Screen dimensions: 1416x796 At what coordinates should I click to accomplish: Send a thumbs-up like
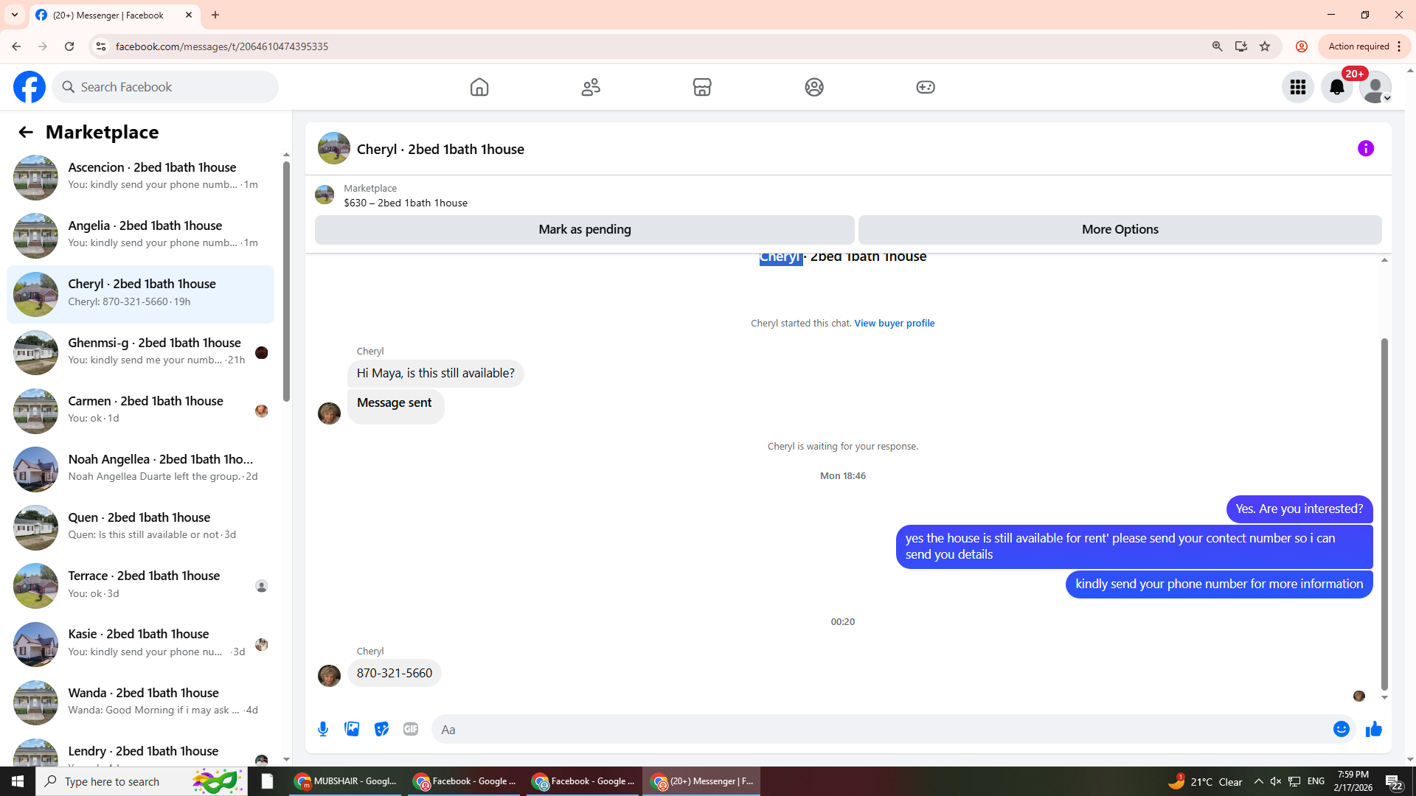[1373, 729]
